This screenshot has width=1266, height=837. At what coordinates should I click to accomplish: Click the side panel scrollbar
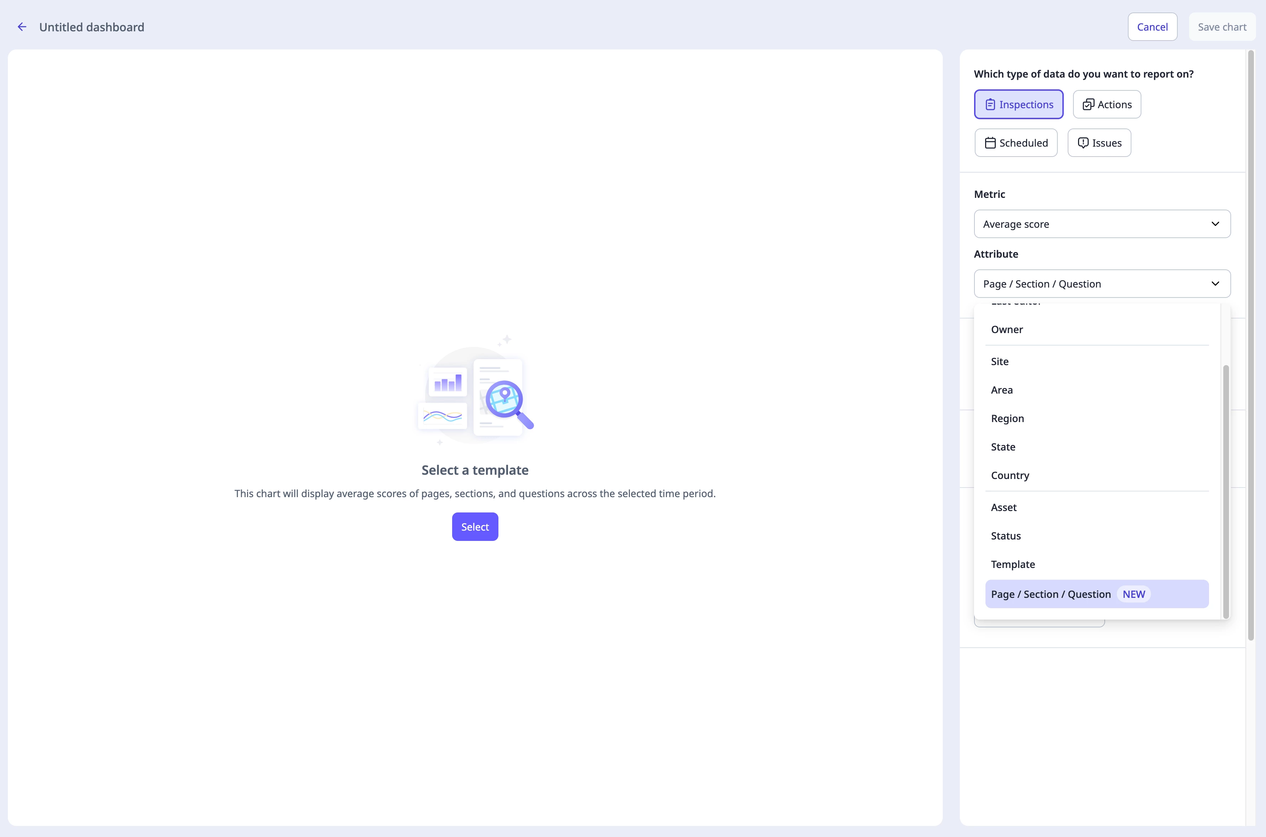tap(1251, 345)
